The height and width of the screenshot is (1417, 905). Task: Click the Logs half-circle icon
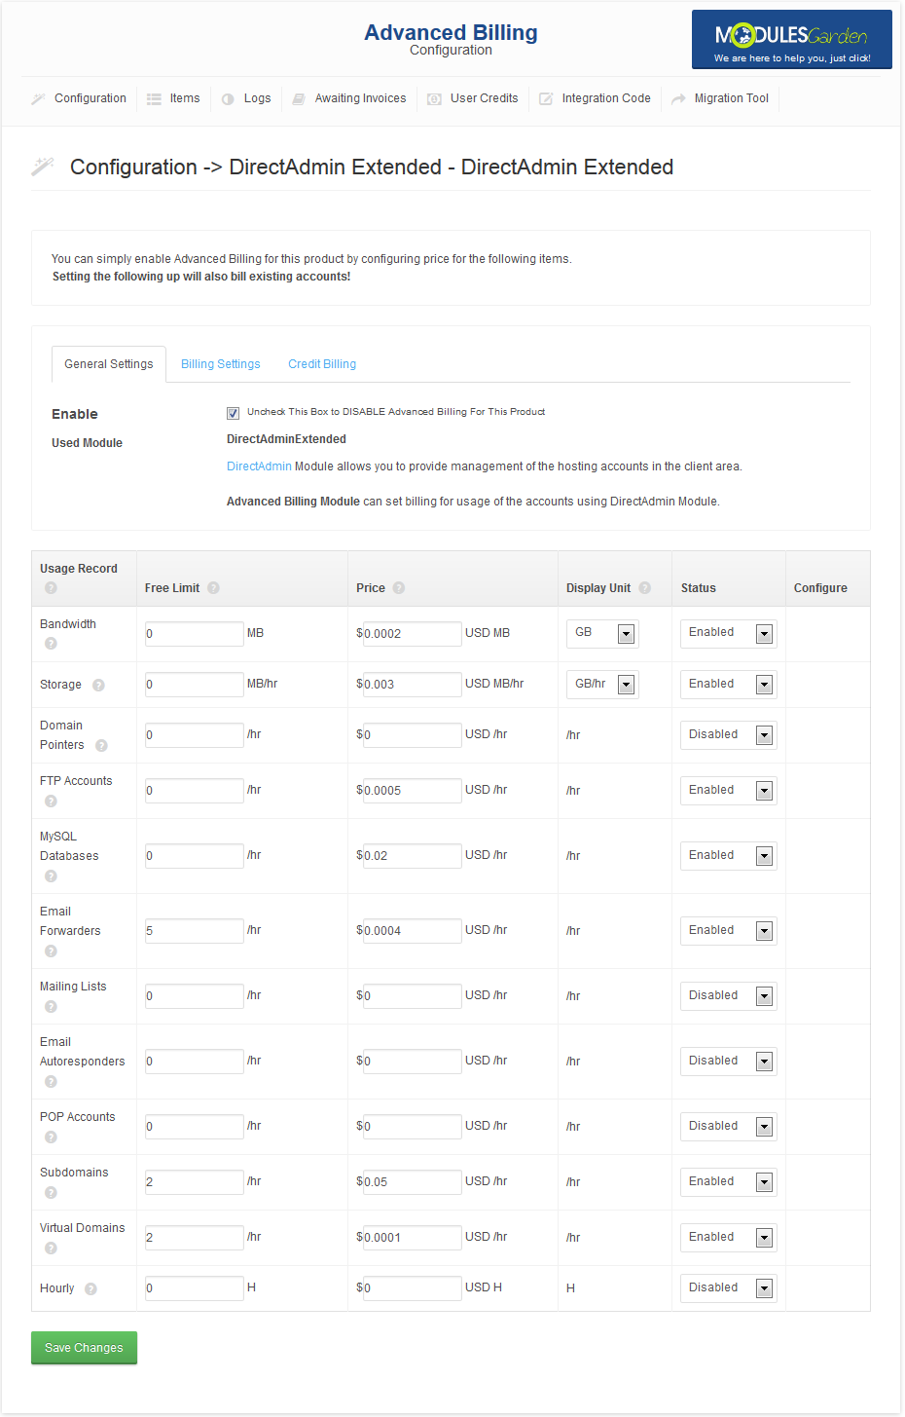click(228, 98)
